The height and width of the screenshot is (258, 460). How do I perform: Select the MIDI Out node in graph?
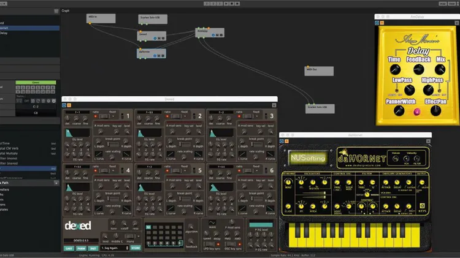319,71
